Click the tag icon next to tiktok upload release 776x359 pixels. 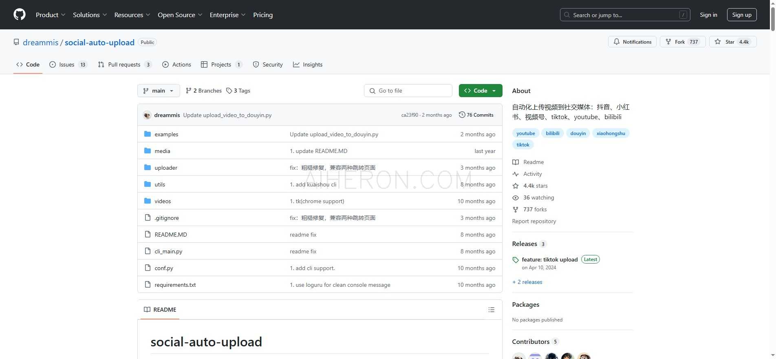tap(516, 260)
